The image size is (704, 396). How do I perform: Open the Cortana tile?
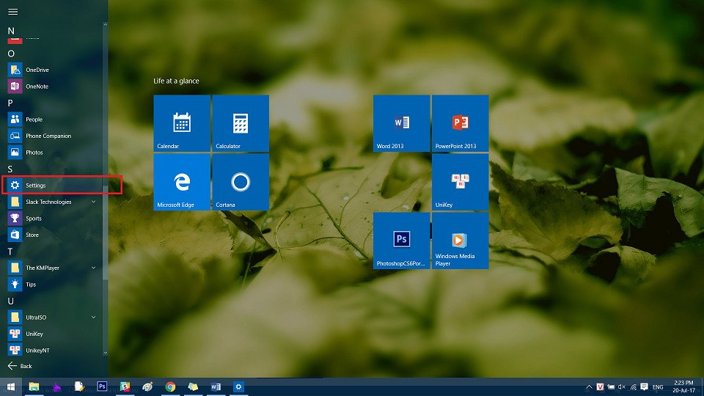(x=241, y=182)
